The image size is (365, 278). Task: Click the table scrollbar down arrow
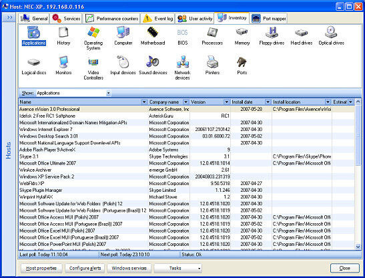pos(358,247)
